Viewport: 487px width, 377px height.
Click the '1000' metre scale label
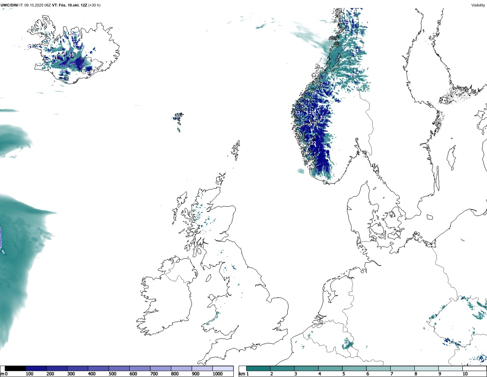[218, 374]
